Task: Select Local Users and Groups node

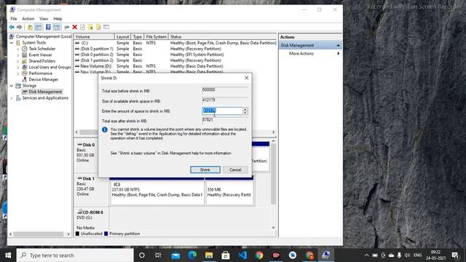Action: [x=50, y=67]
